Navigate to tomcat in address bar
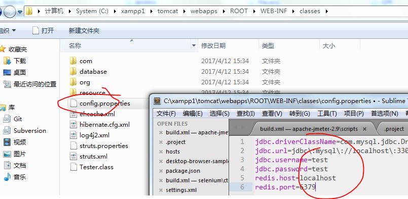 click(168, 11)
